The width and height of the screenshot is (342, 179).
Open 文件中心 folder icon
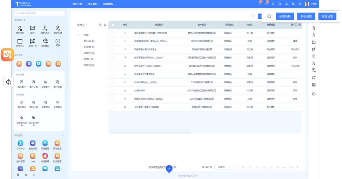coord(20,41)
